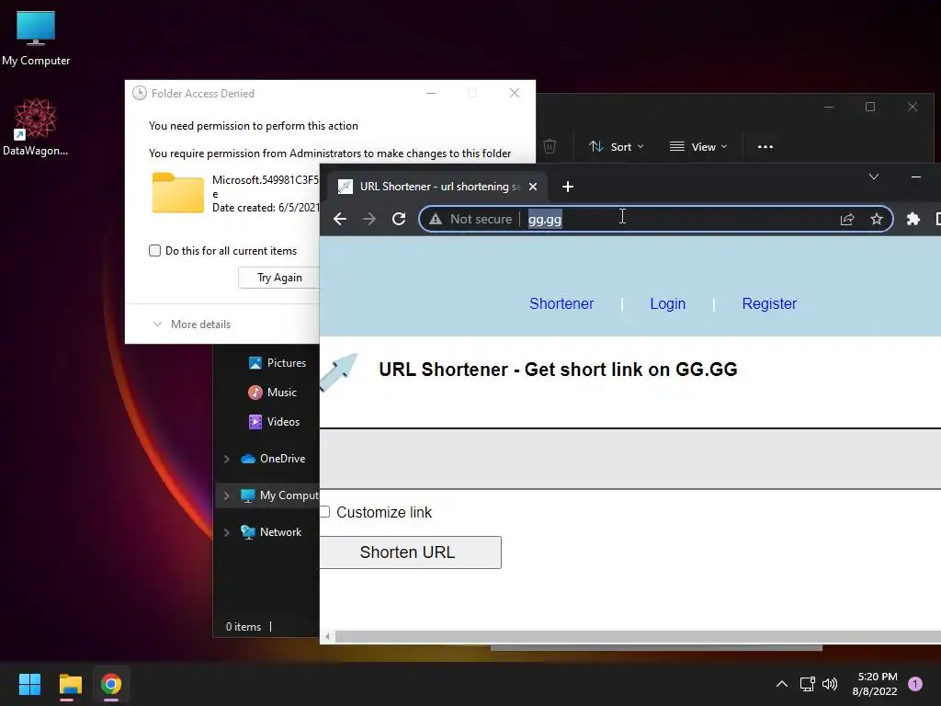941x706 pixels.
Task: Click the Not secure warning icon
Action: click(x=436, y=219)
